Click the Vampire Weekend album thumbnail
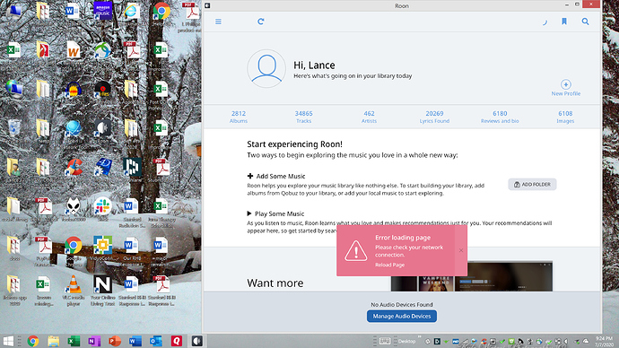The height and width of the screenshot is (348, 619). pyautogui.click(x=436, y=283)
